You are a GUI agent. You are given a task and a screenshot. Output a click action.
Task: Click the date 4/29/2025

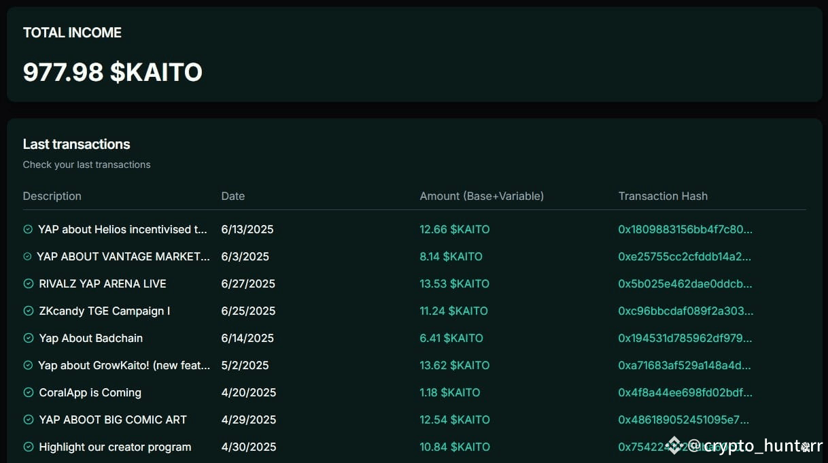[x=249, y=420]
